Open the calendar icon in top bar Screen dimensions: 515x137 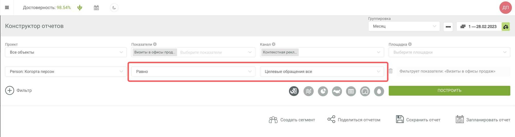[x=96, y=8]
